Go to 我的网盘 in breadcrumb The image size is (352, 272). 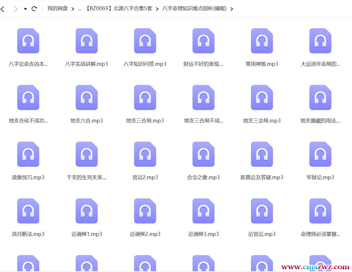click(x=58, y=8)
